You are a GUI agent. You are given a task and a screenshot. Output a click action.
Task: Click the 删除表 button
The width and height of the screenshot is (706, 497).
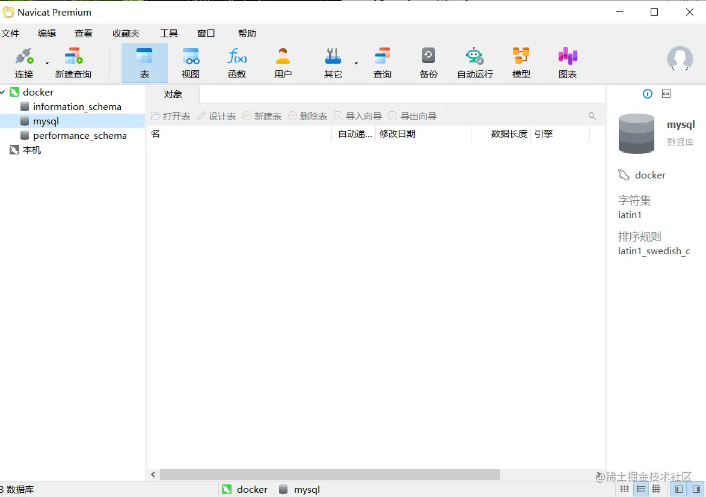pyautogui.click(x=308, y=116)
